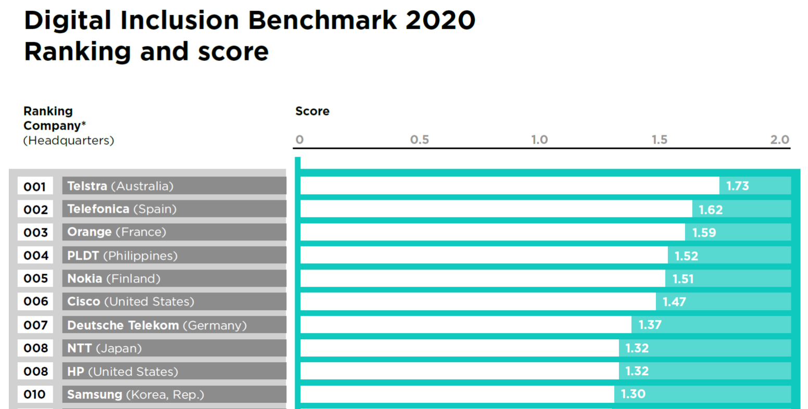
Task: Select the 1.47 score for Cisco
Action: [x=674, y=302]
